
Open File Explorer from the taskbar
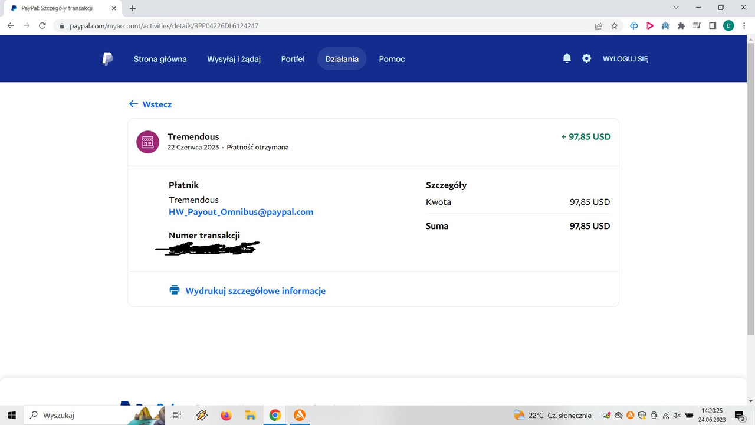pyautogui.click(x=251, y=415)
